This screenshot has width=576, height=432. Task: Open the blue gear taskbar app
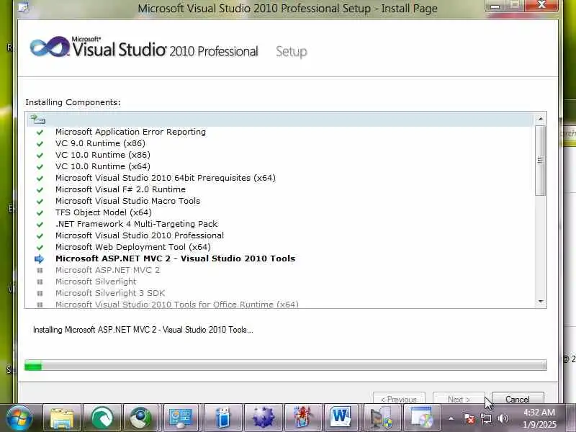click(x=263, y=418)
